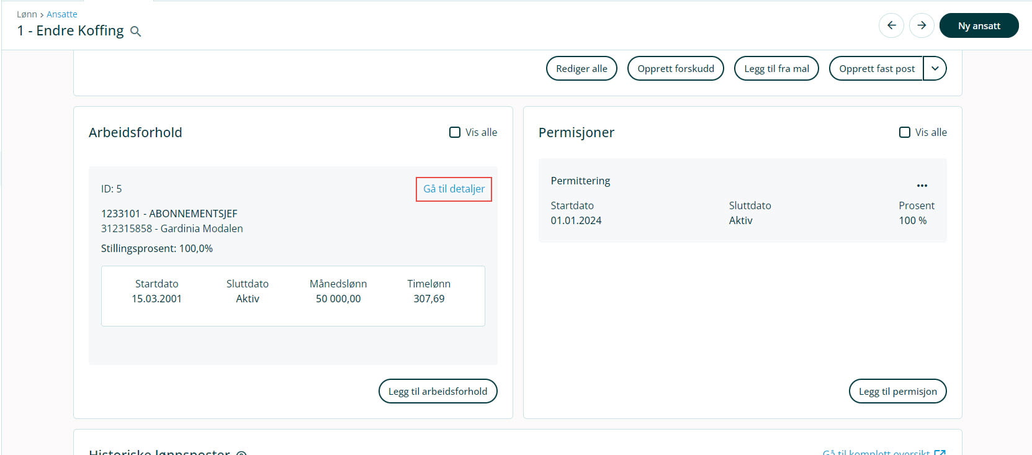
Task: Expand the dropdown arrow beside Opprett fast post
Action: pos(935,68)
